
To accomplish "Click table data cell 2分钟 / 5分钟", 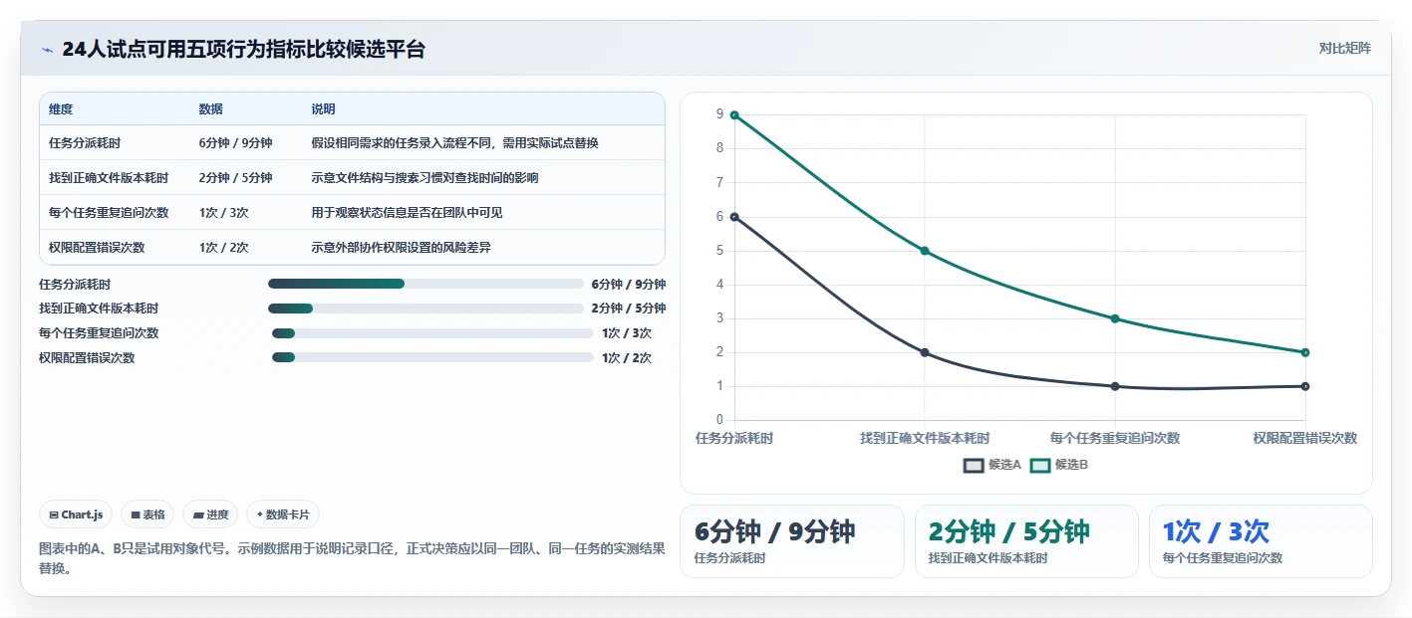I will click(x=236, y=178).
